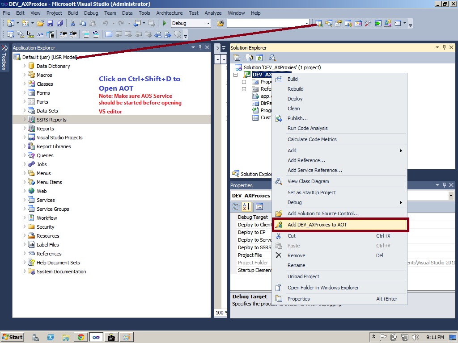Choose Unload Project in the context menu
The width and height of the screenshot is (458, 343).
coord(340,276)
